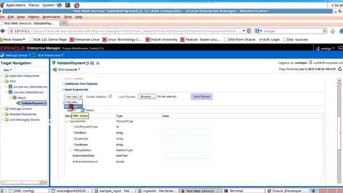The image size is (343, 193).
Task: Collapse the paymentInfo row
Action: coord(66,121)
